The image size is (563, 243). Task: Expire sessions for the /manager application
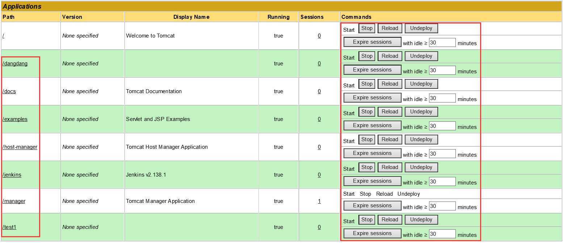(372, 205)
